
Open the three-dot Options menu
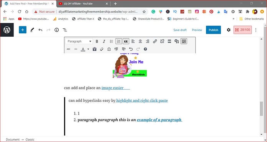point(256,30)
